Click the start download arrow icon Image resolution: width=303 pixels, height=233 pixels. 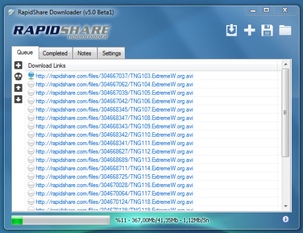point(232,30)
